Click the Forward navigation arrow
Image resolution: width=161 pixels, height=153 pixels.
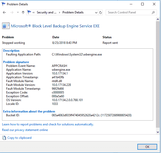[12, 12]
